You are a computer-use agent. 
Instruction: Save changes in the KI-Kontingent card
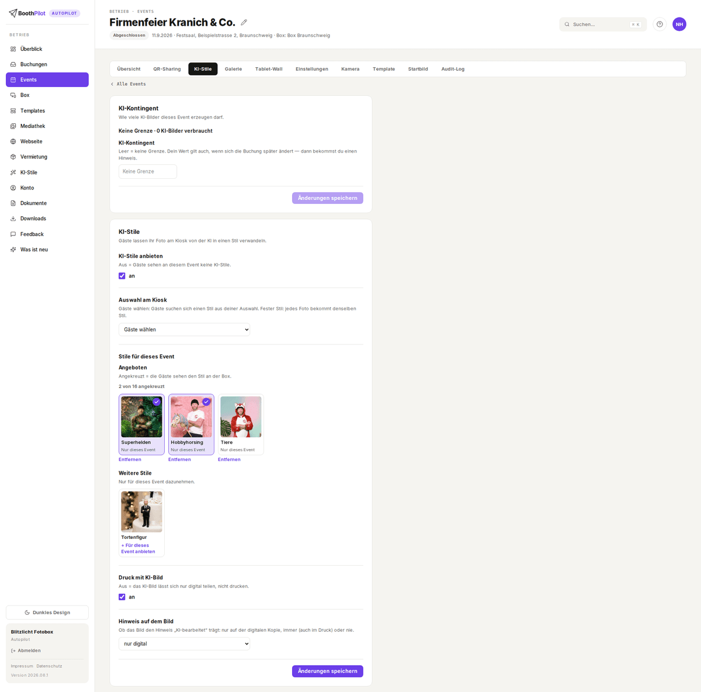point(328,198)
